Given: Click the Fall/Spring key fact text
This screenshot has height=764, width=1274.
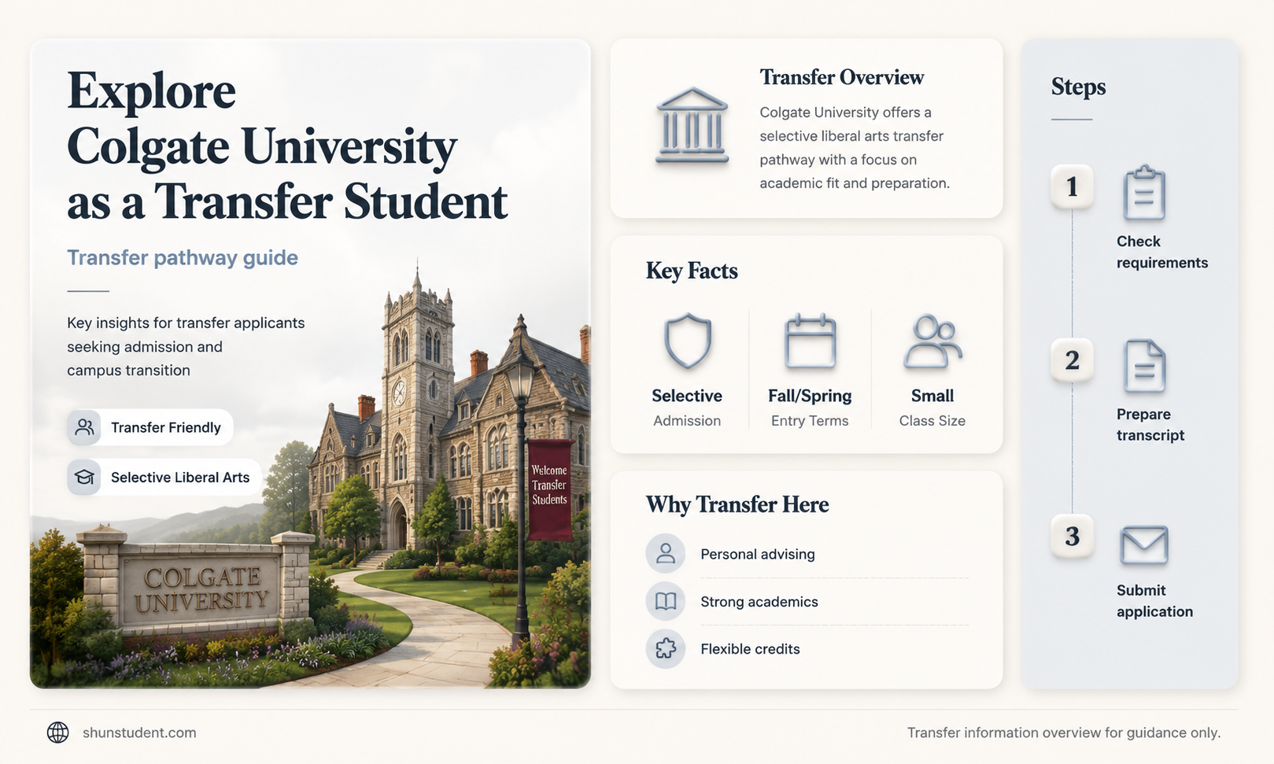Looking at the screenshot, I should pyautogui.click(x=810, y=396).
